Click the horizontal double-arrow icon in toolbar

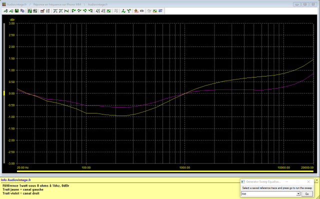142,11
